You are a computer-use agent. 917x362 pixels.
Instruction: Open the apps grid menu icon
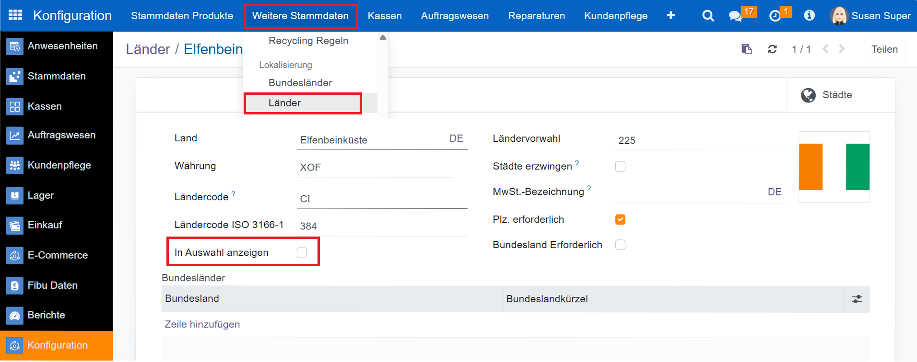[15, 15]
